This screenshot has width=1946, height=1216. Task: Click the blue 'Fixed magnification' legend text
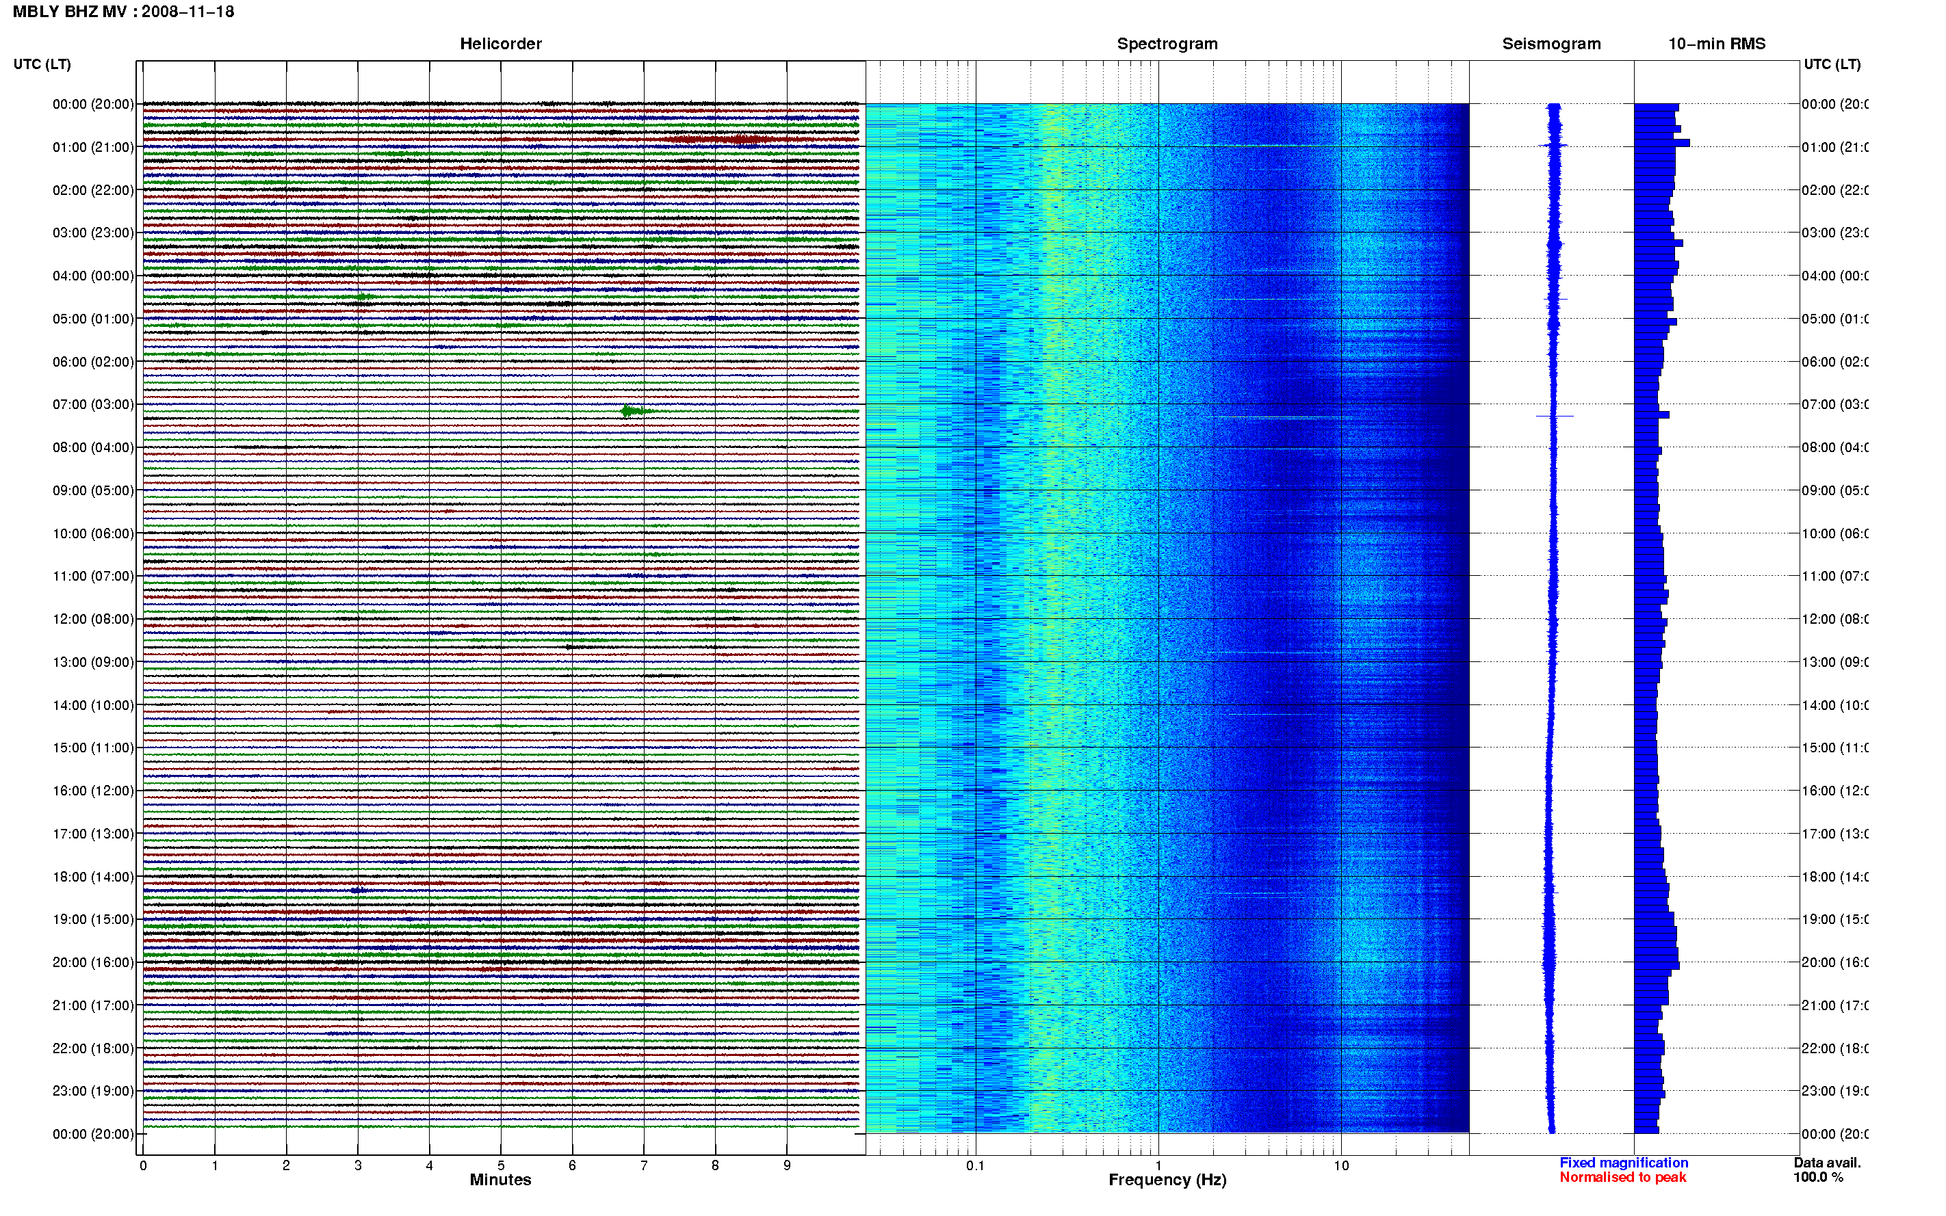pos(1624,1163)
